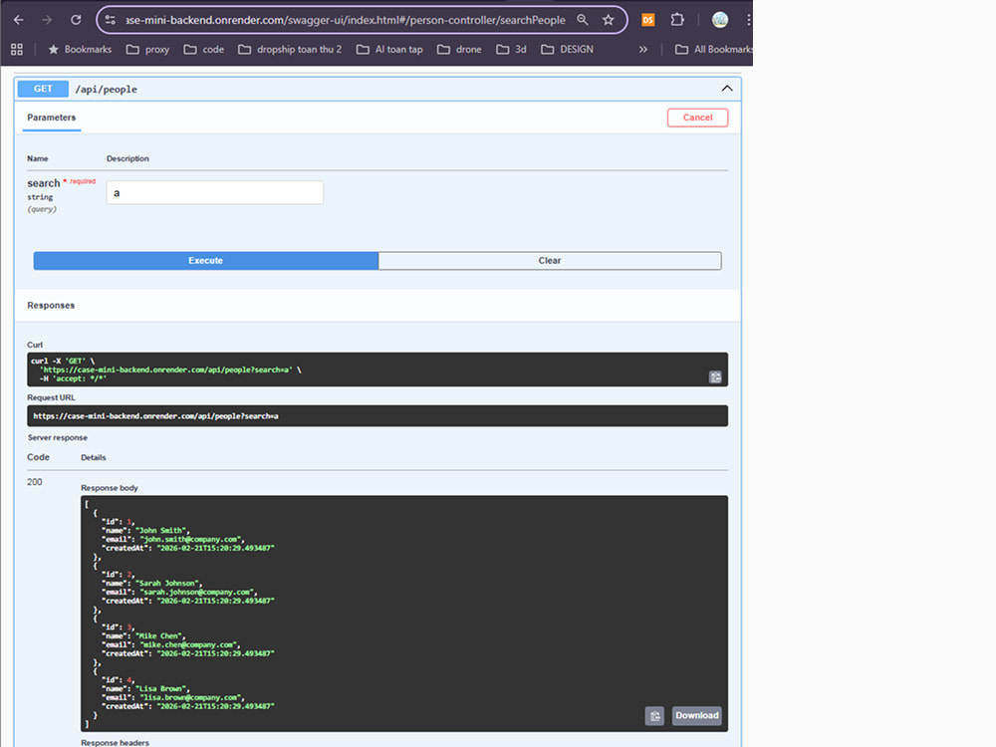Click the browser address bar URL

(345, 20)
